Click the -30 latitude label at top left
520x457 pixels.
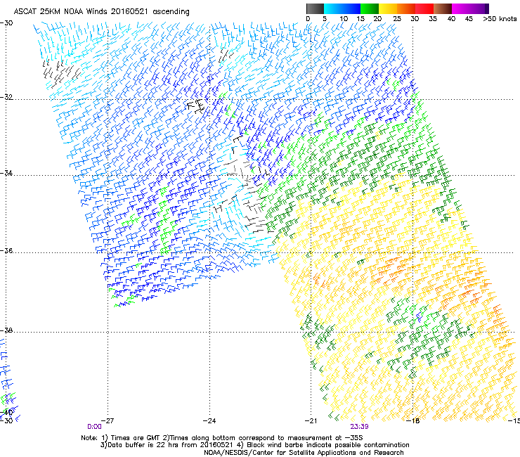click(x=6, y=23)
